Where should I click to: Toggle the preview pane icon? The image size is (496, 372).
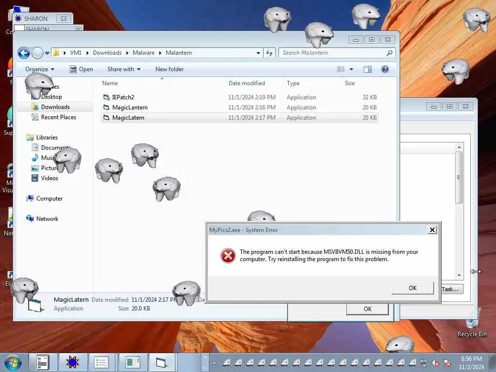(368, 69)
